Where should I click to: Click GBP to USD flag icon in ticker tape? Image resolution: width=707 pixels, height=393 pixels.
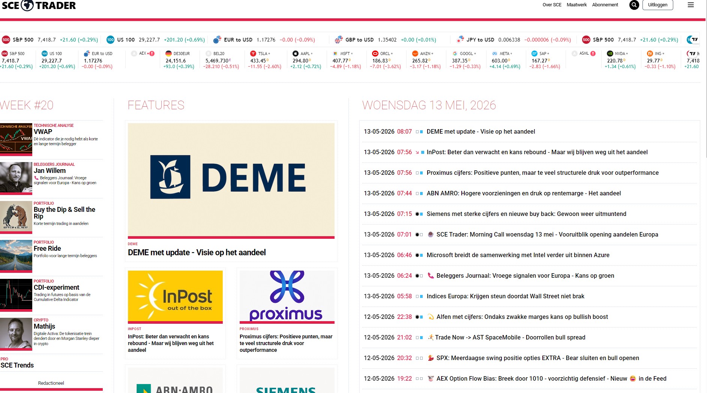[339, 40]
